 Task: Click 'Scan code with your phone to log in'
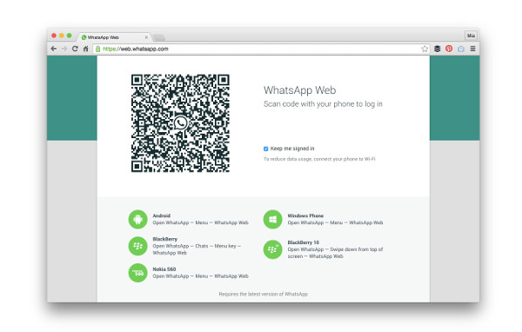323,104
